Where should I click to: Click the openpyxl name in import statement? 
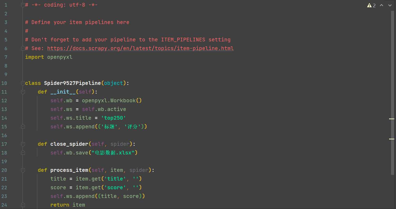pyautogui.click(x=60, y=57)
